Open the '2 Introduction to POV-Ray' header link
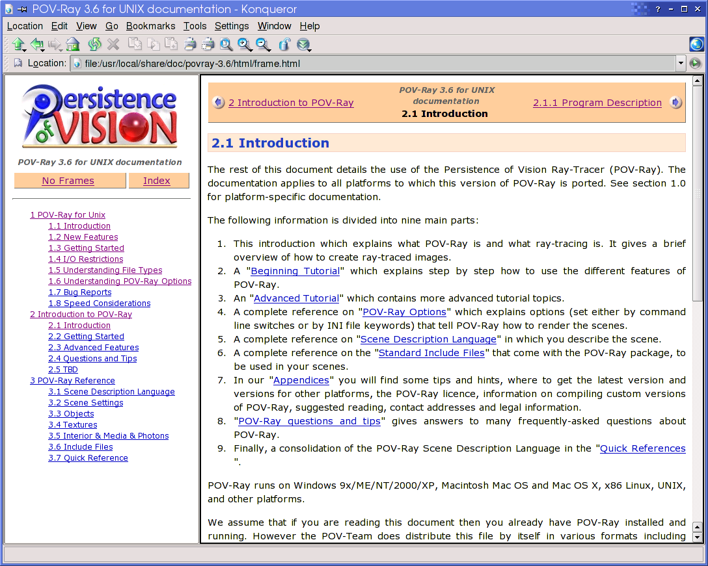Image resolution: width=708 pixels, height=566 pixels. tap(291, 103)
